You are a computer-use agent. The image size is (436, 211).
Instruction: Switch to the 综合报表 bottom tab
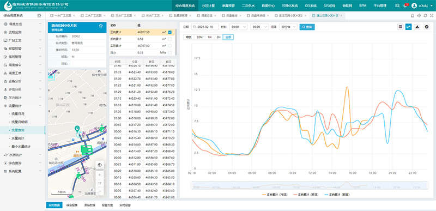click(72, 205)
